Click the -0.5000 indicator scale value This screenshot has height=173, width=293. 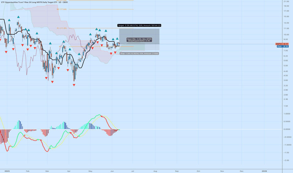click(287, 137)
